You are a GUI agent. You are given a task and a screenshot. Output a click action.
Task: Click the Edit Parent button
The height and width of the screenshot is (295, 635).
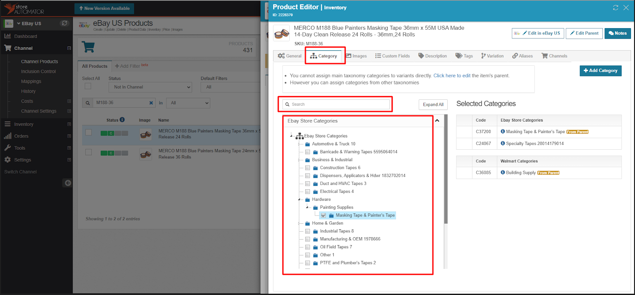point(584,33)
